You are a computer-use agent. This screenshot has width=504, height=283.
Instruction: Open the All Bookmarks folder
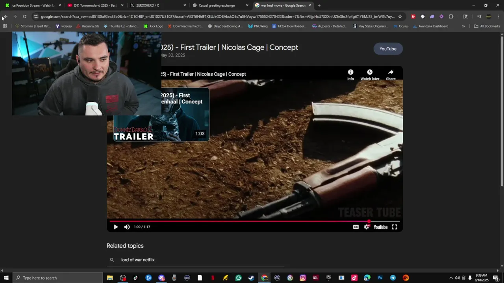(487, 26)
